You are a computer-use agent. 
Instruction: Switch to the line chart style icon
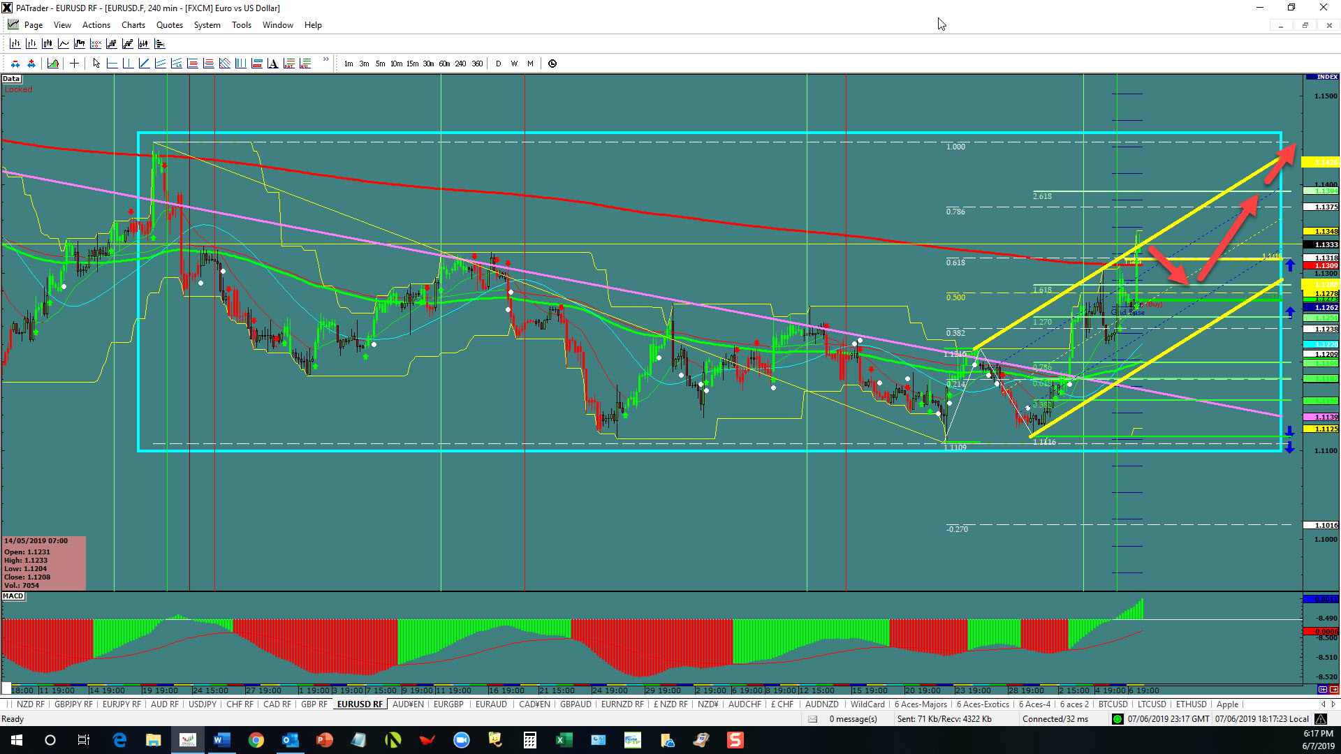pyautogui.click(x=63, y=43)
